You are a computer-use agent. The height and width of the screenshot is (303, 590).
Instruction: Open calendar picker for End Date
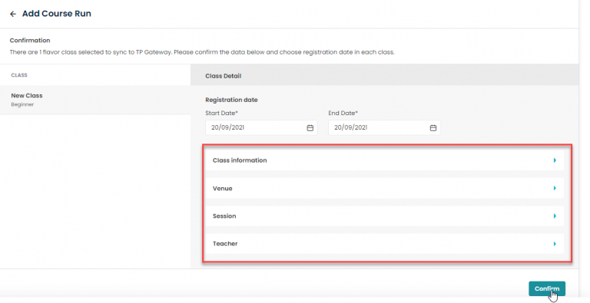pos(433,128)
